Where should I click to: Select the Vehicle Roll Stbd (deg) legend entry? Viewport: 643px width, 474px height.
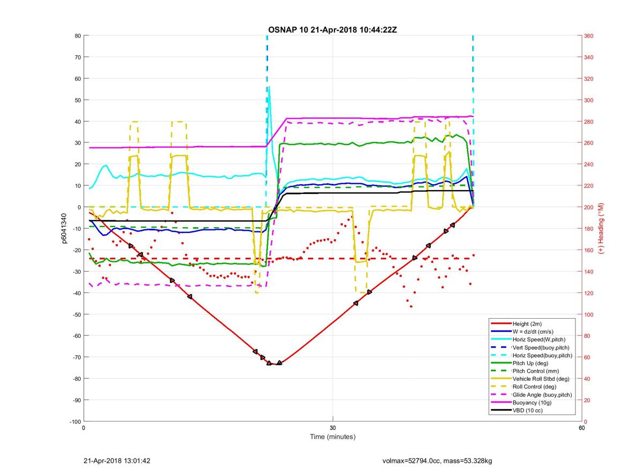[532, 379]
